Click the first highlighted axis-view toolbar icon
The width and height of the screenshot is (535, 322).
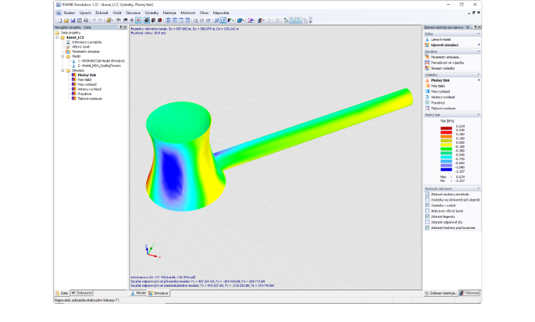pyautogui.click(x=146, y=20)
